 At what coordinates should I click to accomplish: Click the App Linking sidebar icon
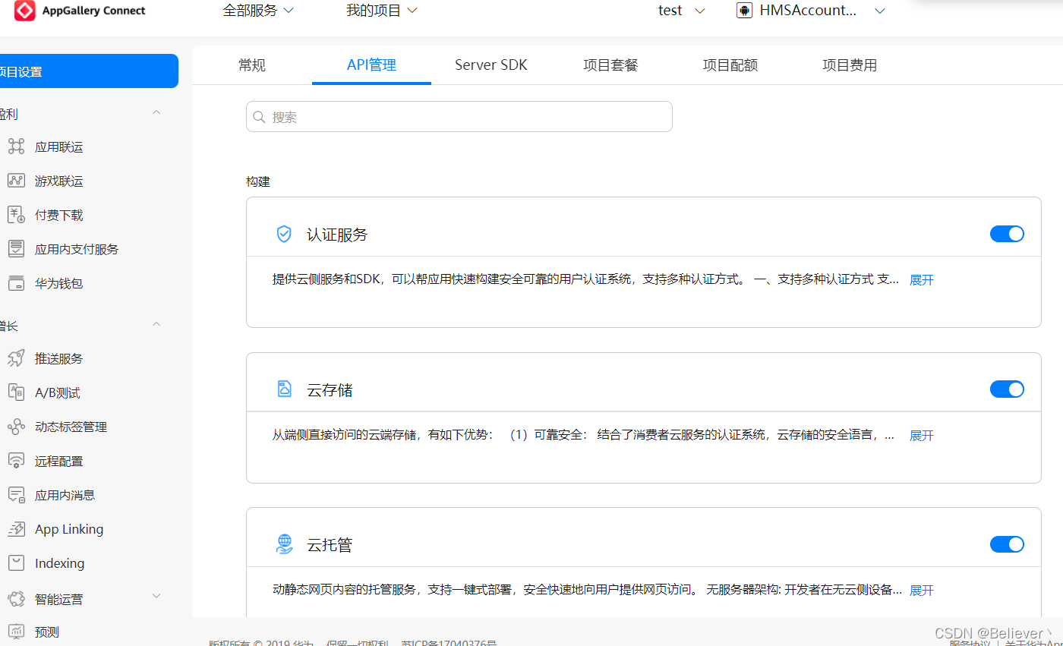[16, 529]
